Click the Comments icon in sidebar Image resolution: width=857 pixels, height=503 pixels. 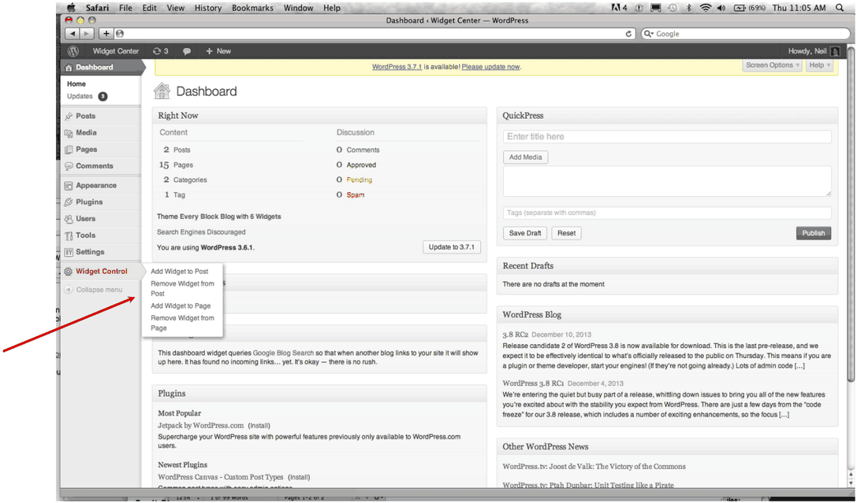pos(69,166)
